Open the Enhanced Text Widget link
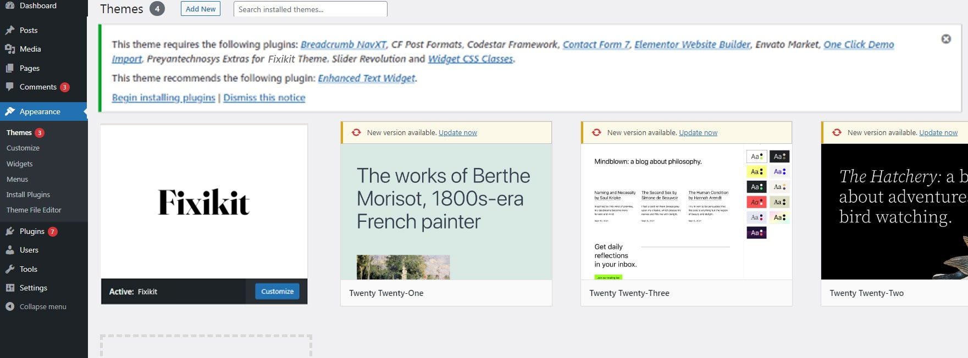 point(367,78)
